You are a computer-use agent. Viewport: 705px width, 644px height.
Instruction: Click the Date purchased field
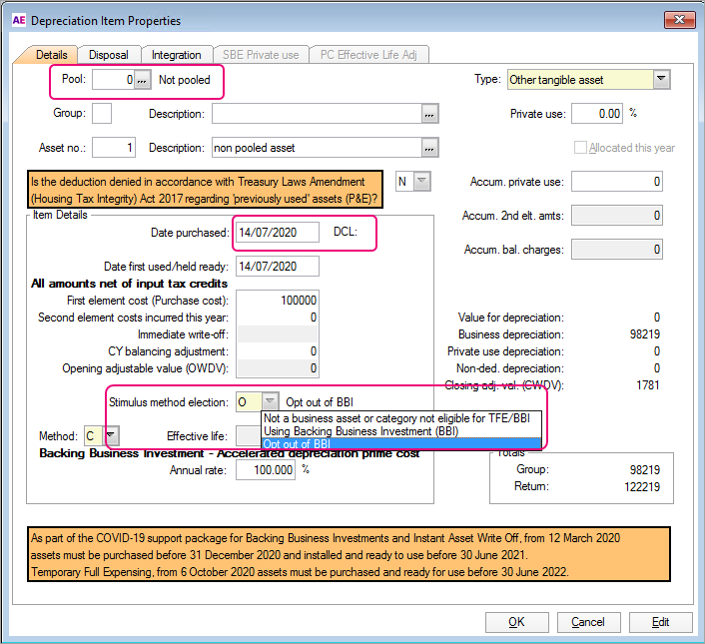[x=277, y=233]
